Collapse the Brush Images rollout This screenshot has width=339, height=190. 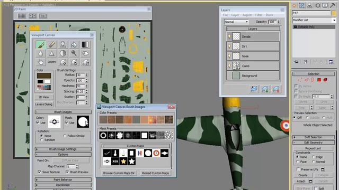click(x=63, y=112)
